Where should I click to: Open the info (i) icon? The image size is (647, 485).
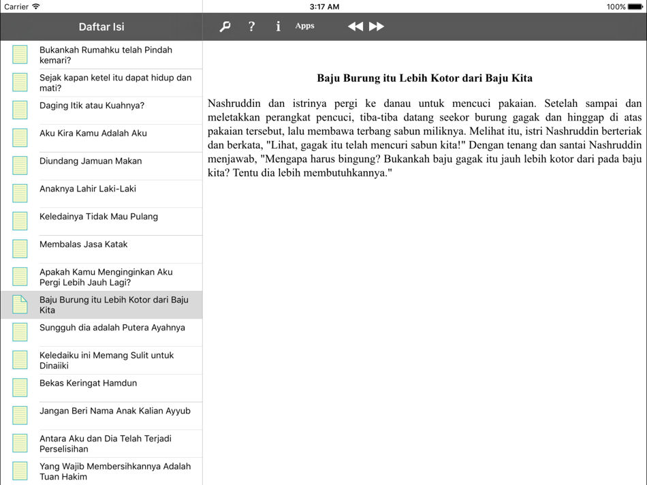click(278, 26)
